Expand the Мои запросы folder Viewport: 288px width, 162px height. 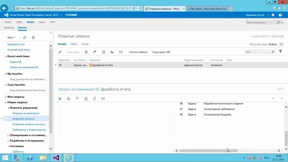6,97
